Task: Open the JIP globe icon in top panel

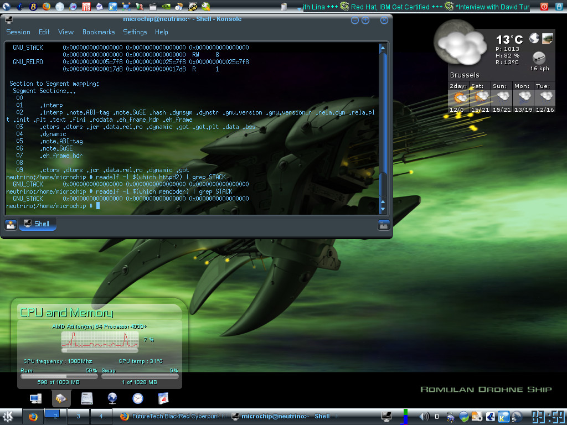Action: [73, 6]
